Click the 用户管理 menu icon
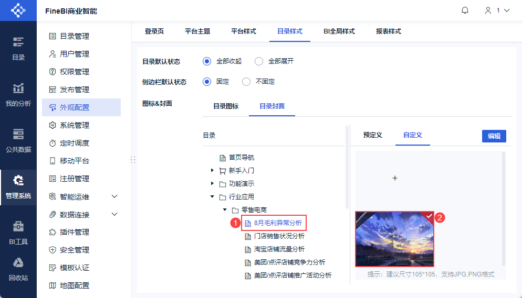The image size is (522, 298). click(53, 54)
